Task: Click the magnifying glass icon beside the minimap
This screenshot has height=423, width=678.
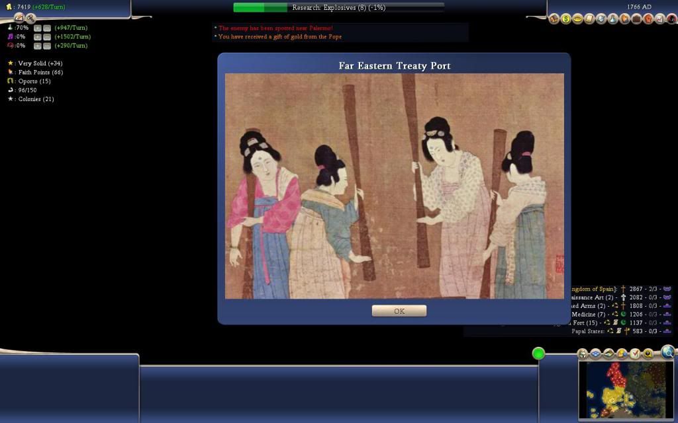Action: tap(667, 354)
